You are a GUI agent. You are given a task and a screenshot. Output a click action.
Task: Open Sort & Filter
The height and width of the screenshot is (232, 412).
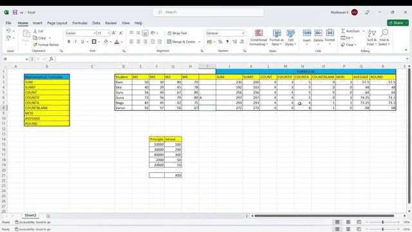point(372,37)
